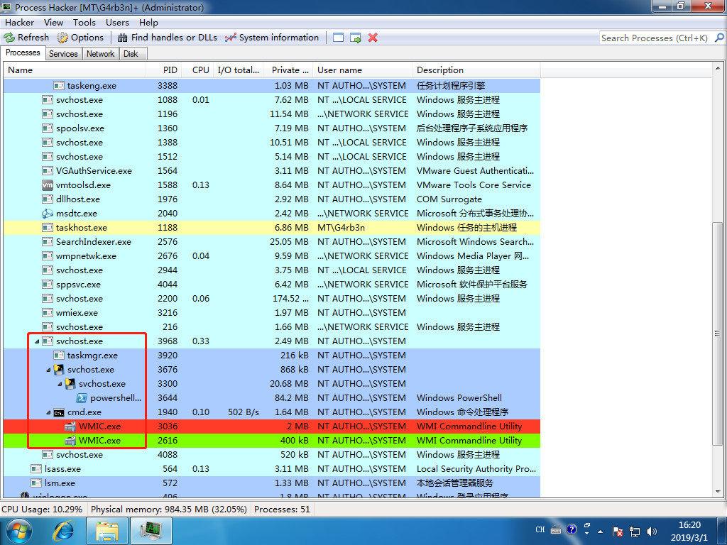
Task: Select the VGAuthService.exe process row
Action: 272,171
